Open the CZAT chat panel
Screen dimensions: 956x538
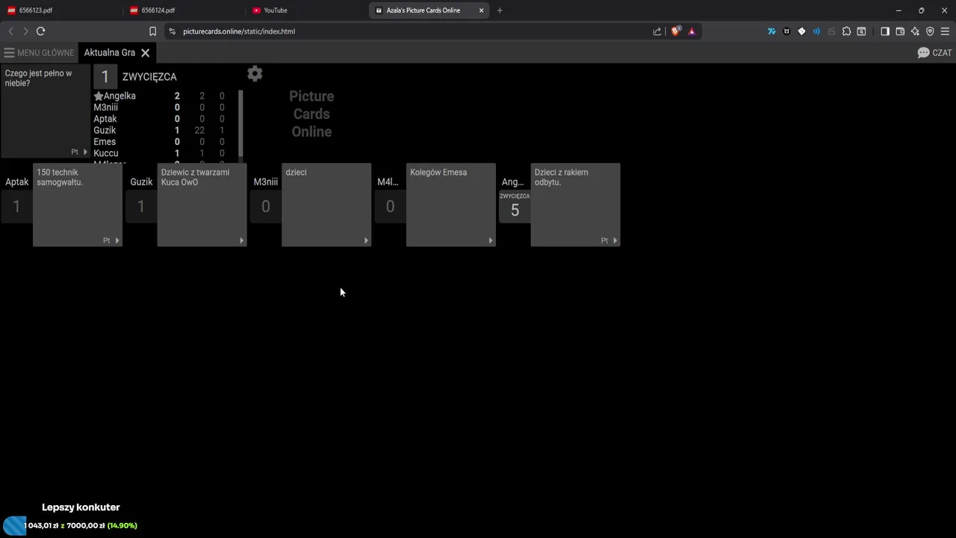click(934, 53)
